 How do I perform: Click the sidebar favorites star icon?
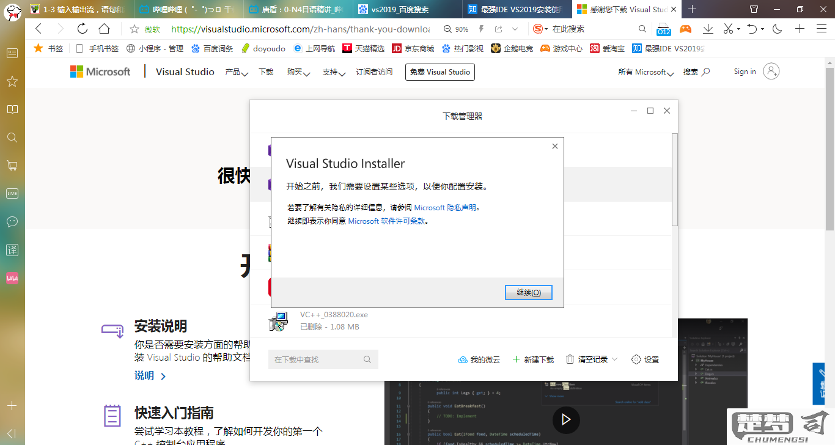[12, 81]
